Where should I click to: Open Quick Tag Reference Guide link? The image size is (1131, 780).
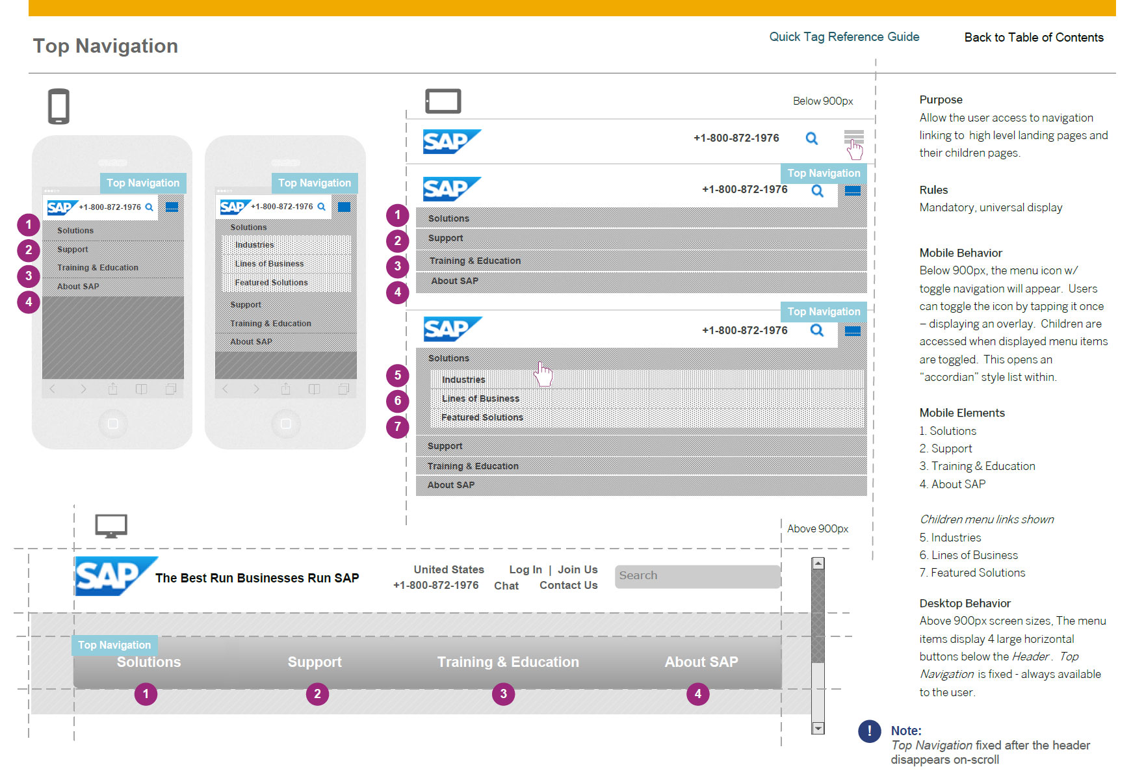844,37
